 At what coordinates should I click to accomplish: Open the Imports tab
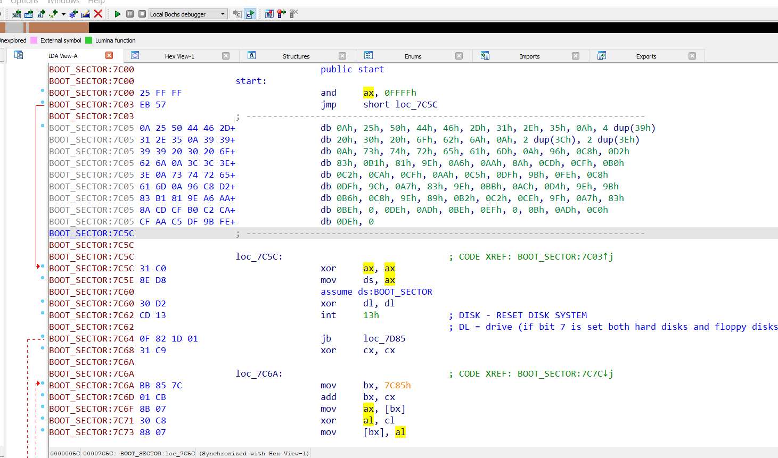529,56
